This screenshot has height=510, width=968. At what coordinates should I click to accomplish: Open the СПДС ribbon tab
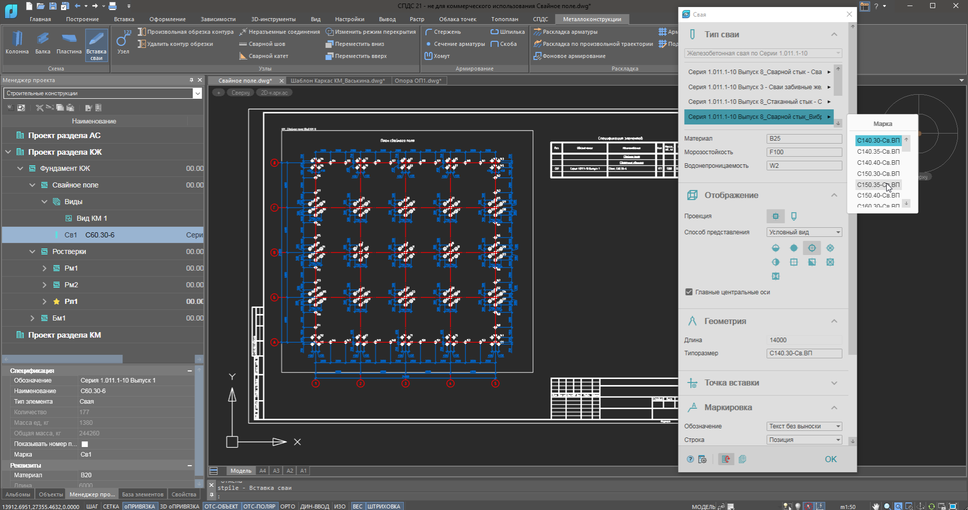[540, 19]
